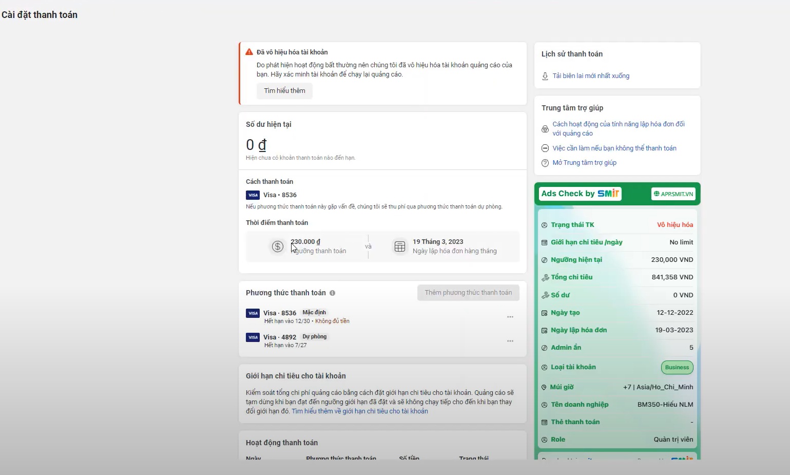This screenshot has height=475, width=790.
Task: Click the Business account type badge
Action: tap(677, 368)
